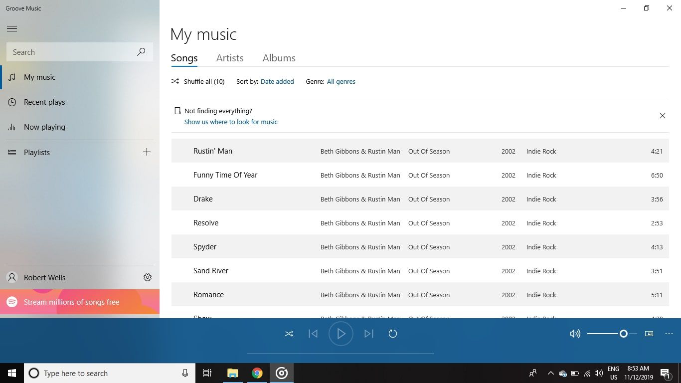Open Sort by Date added dropdown
The image size is (681, 383).
click(x=277, y=81)
